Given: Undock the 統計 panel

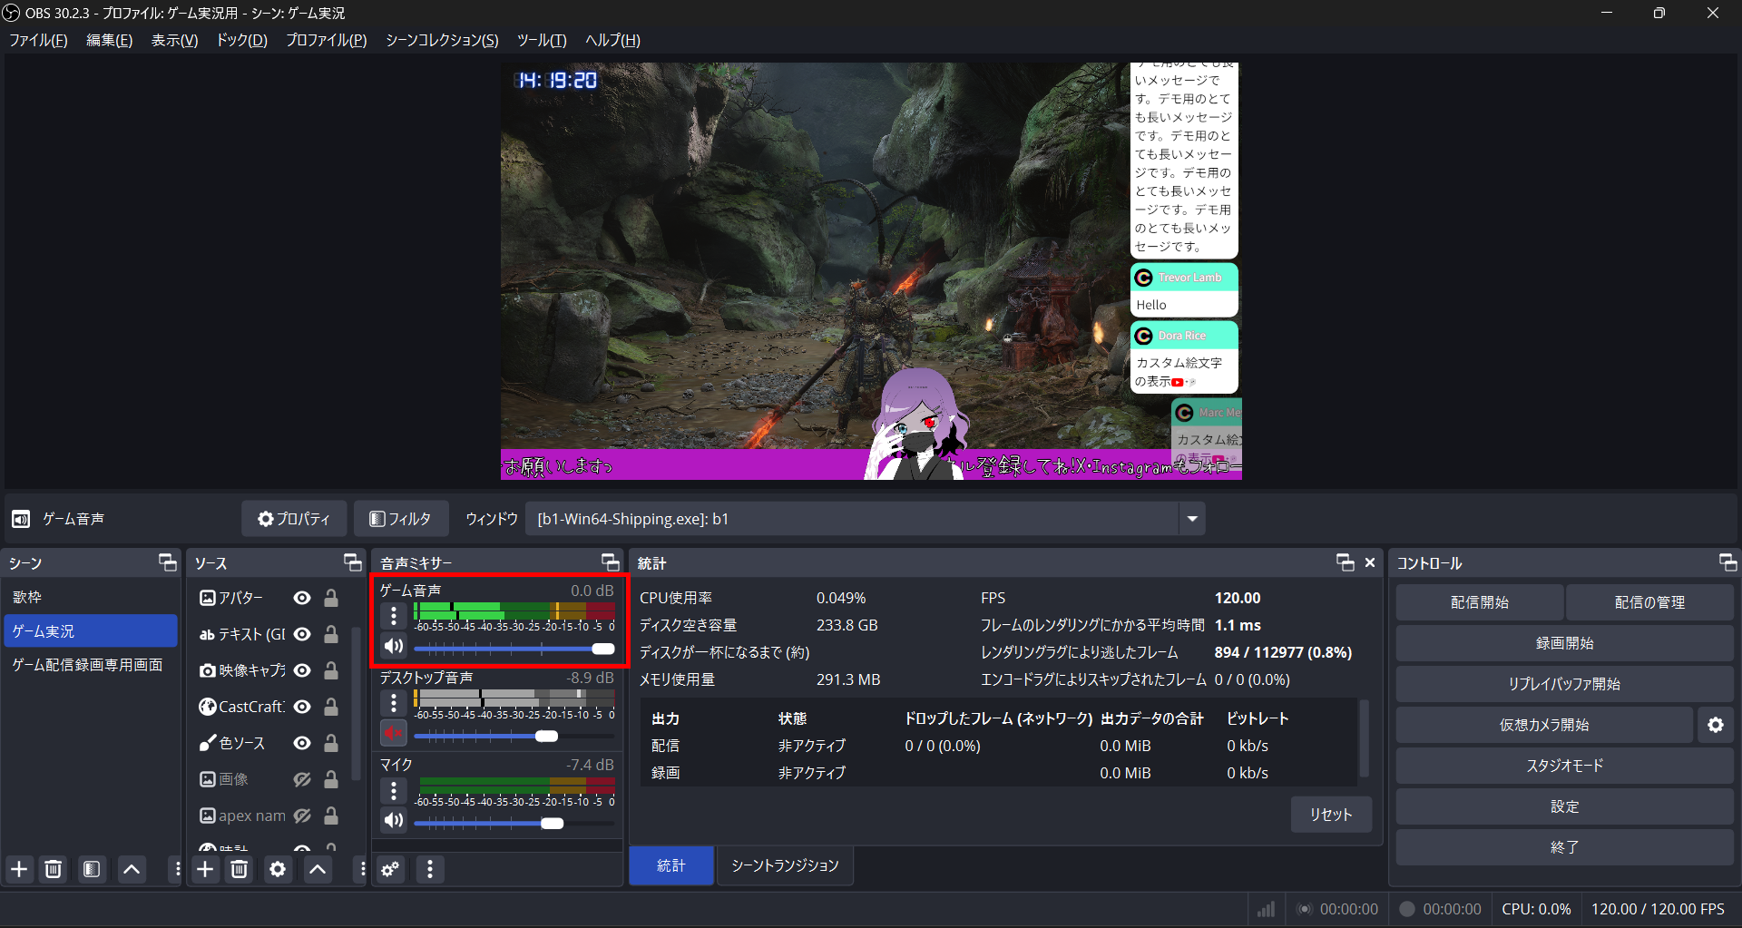Looking at the screenshot, I should coord(1346,562).
